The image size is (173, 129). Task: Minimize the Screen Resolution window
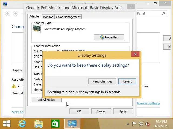point(148,3)
